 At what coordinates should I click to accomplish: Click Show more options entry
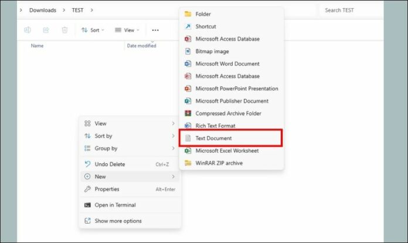118,221
